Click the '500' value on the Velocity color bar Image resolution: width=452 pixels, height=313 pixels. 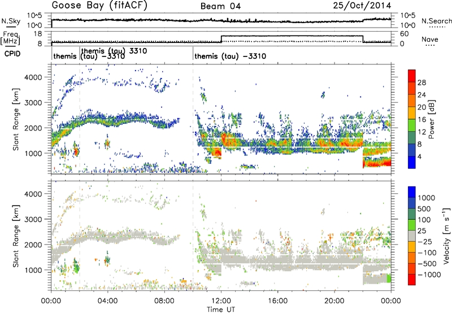tap(423, 209)
